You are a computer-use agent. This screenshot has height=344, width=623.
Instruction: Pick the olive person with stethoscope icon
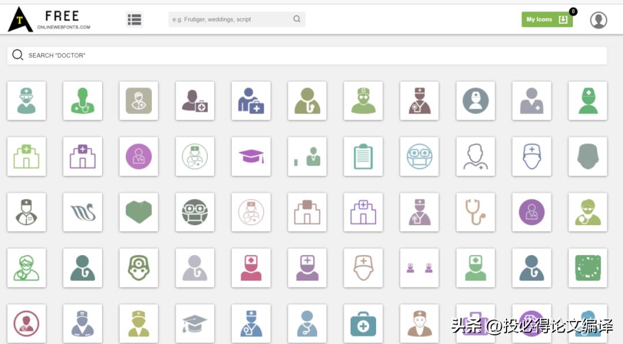pos(307,100)
